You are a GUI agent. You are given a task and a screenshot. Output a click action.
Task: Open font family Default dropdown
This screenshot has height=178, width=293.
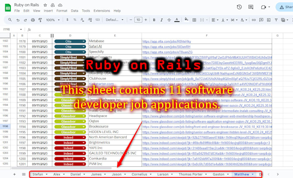(114, 20)
